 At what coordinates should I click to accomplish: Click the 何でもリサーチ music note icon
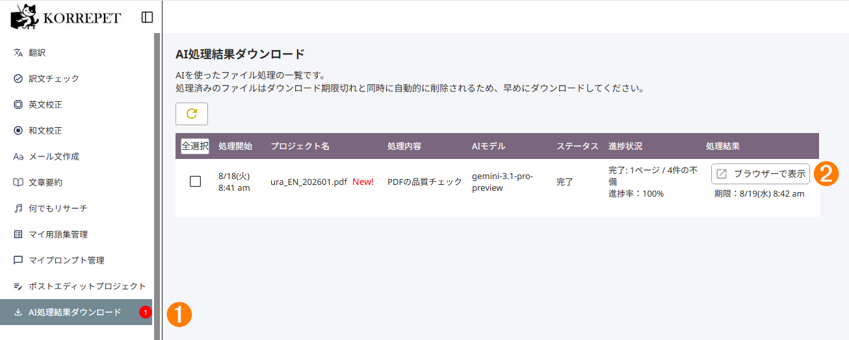[18, 208]
